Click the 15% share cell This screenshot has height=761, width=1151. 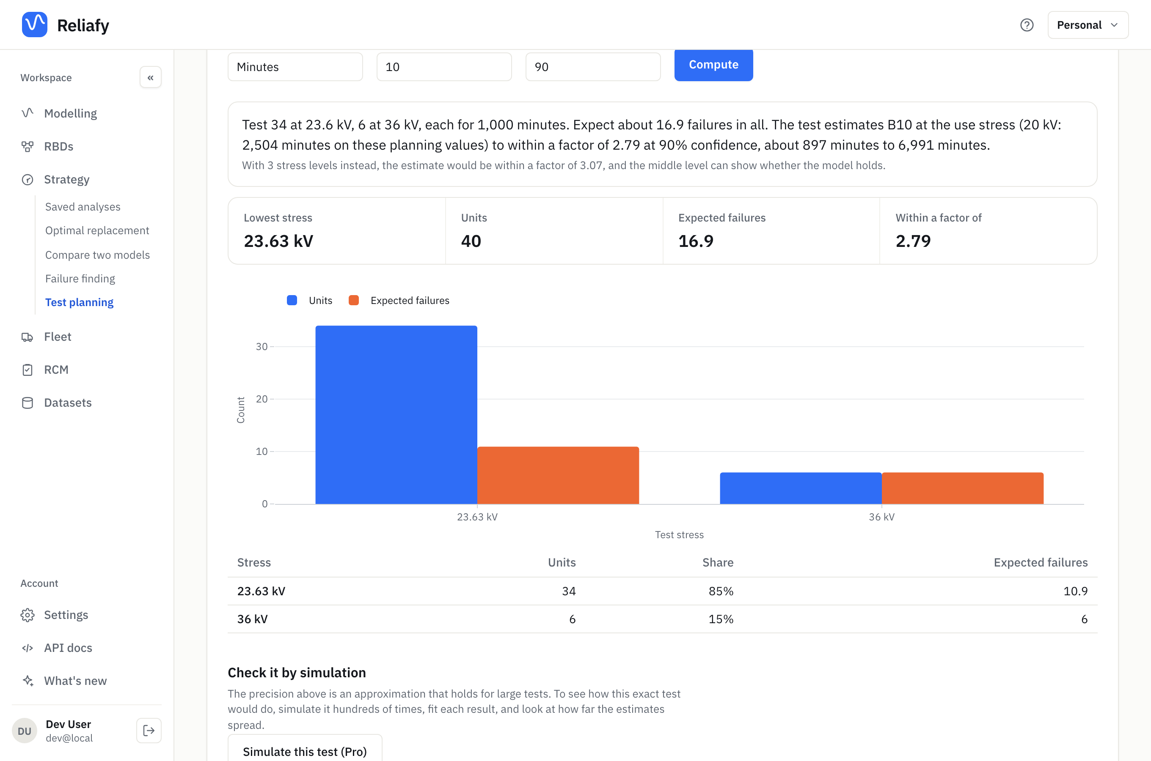721,619
